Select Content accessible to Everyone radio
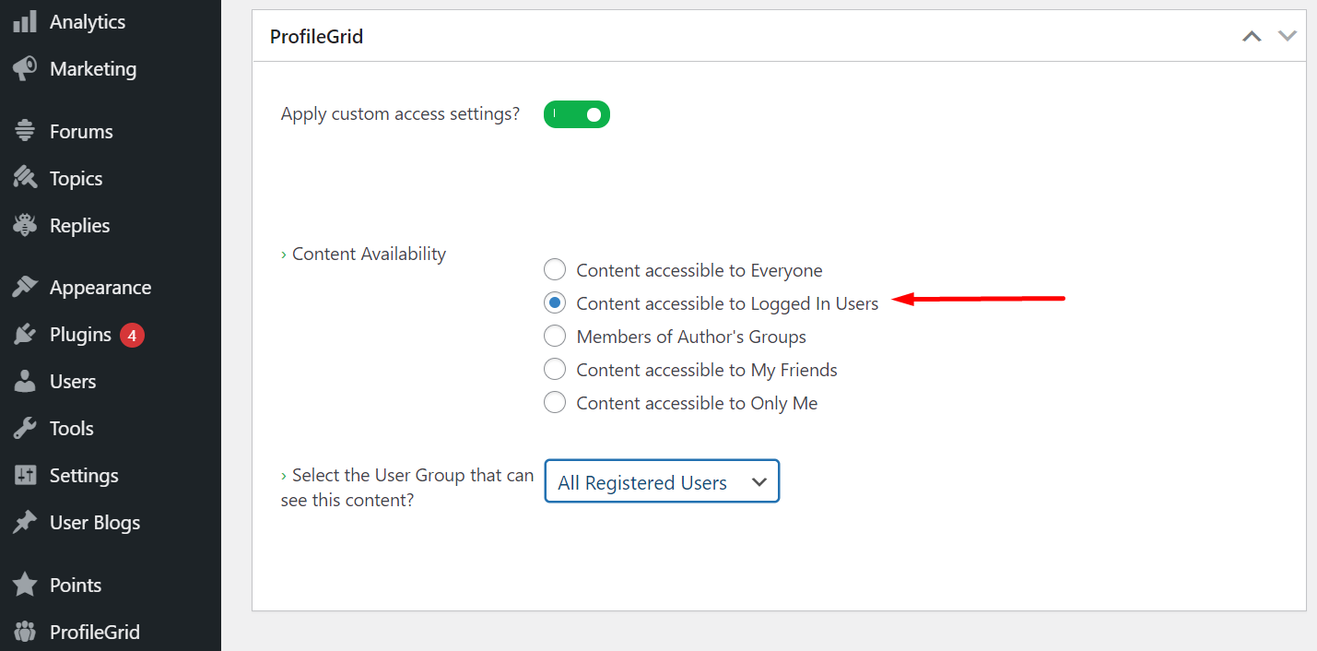 point(555,270)
